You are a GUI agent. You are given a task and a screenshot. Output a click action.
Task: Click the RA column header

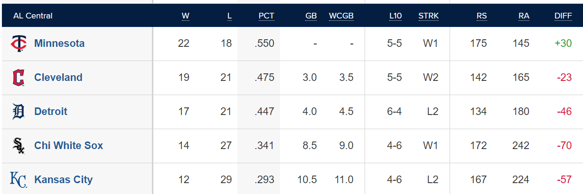524,16
